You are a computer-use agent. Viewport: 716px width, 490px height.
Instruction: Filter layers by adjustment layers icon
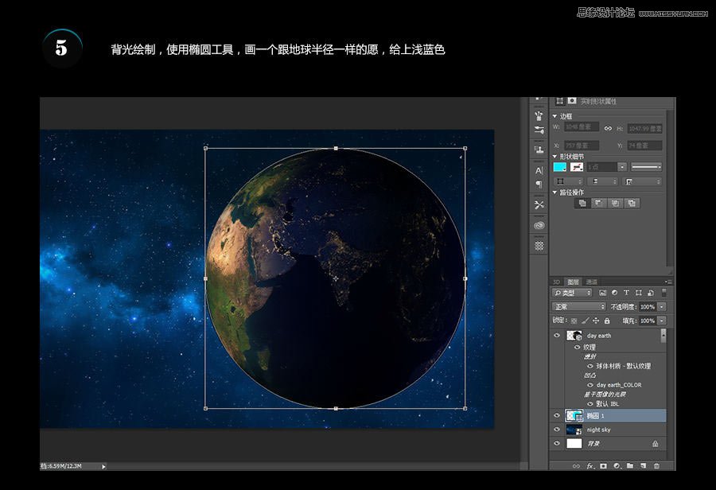tap(615, 293)
